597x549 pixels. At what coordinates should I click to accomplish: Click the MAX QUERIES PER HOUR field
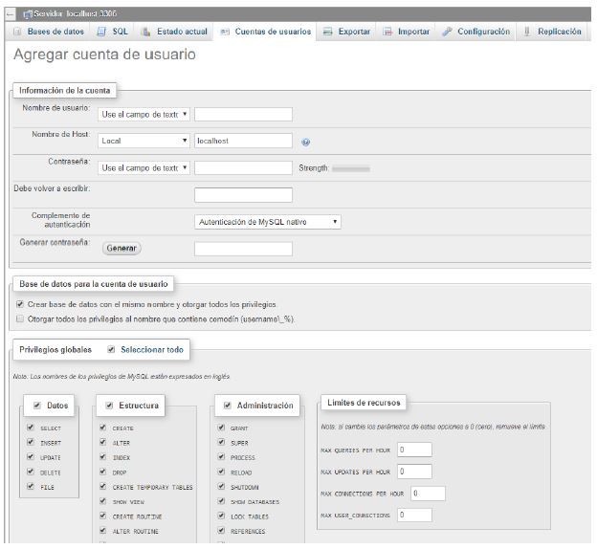coord(414,450)
